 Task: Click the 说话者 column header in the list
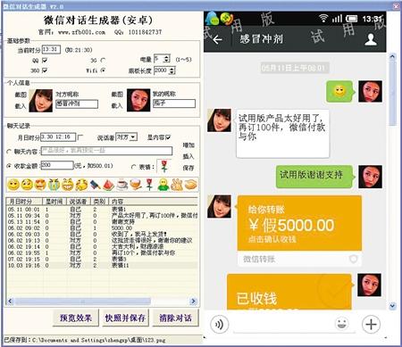point(78,202)
